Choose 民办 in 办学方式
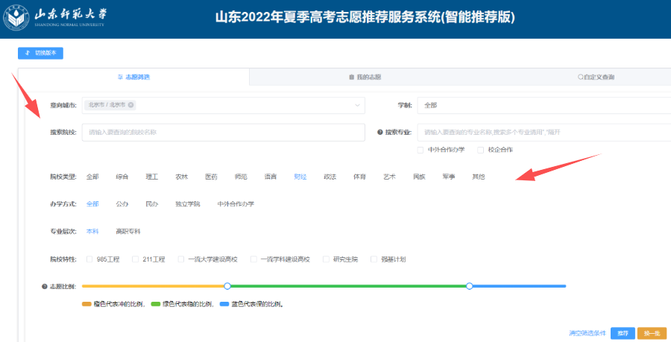The height and width of the screenshot is (342, 671). point(152,204)
